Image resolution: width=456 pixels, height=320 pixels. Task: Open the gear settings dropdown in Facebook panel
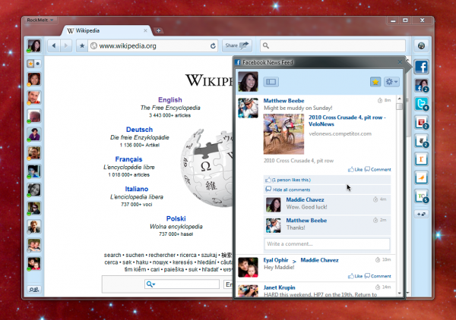click(x=391, y=82)
